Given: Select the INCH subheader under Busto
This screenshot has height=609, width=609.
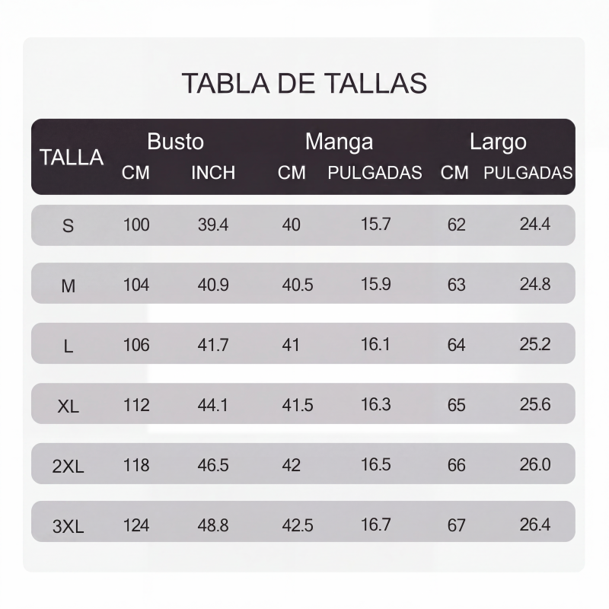Looking at the screenshot, I should tap(213, 173).
